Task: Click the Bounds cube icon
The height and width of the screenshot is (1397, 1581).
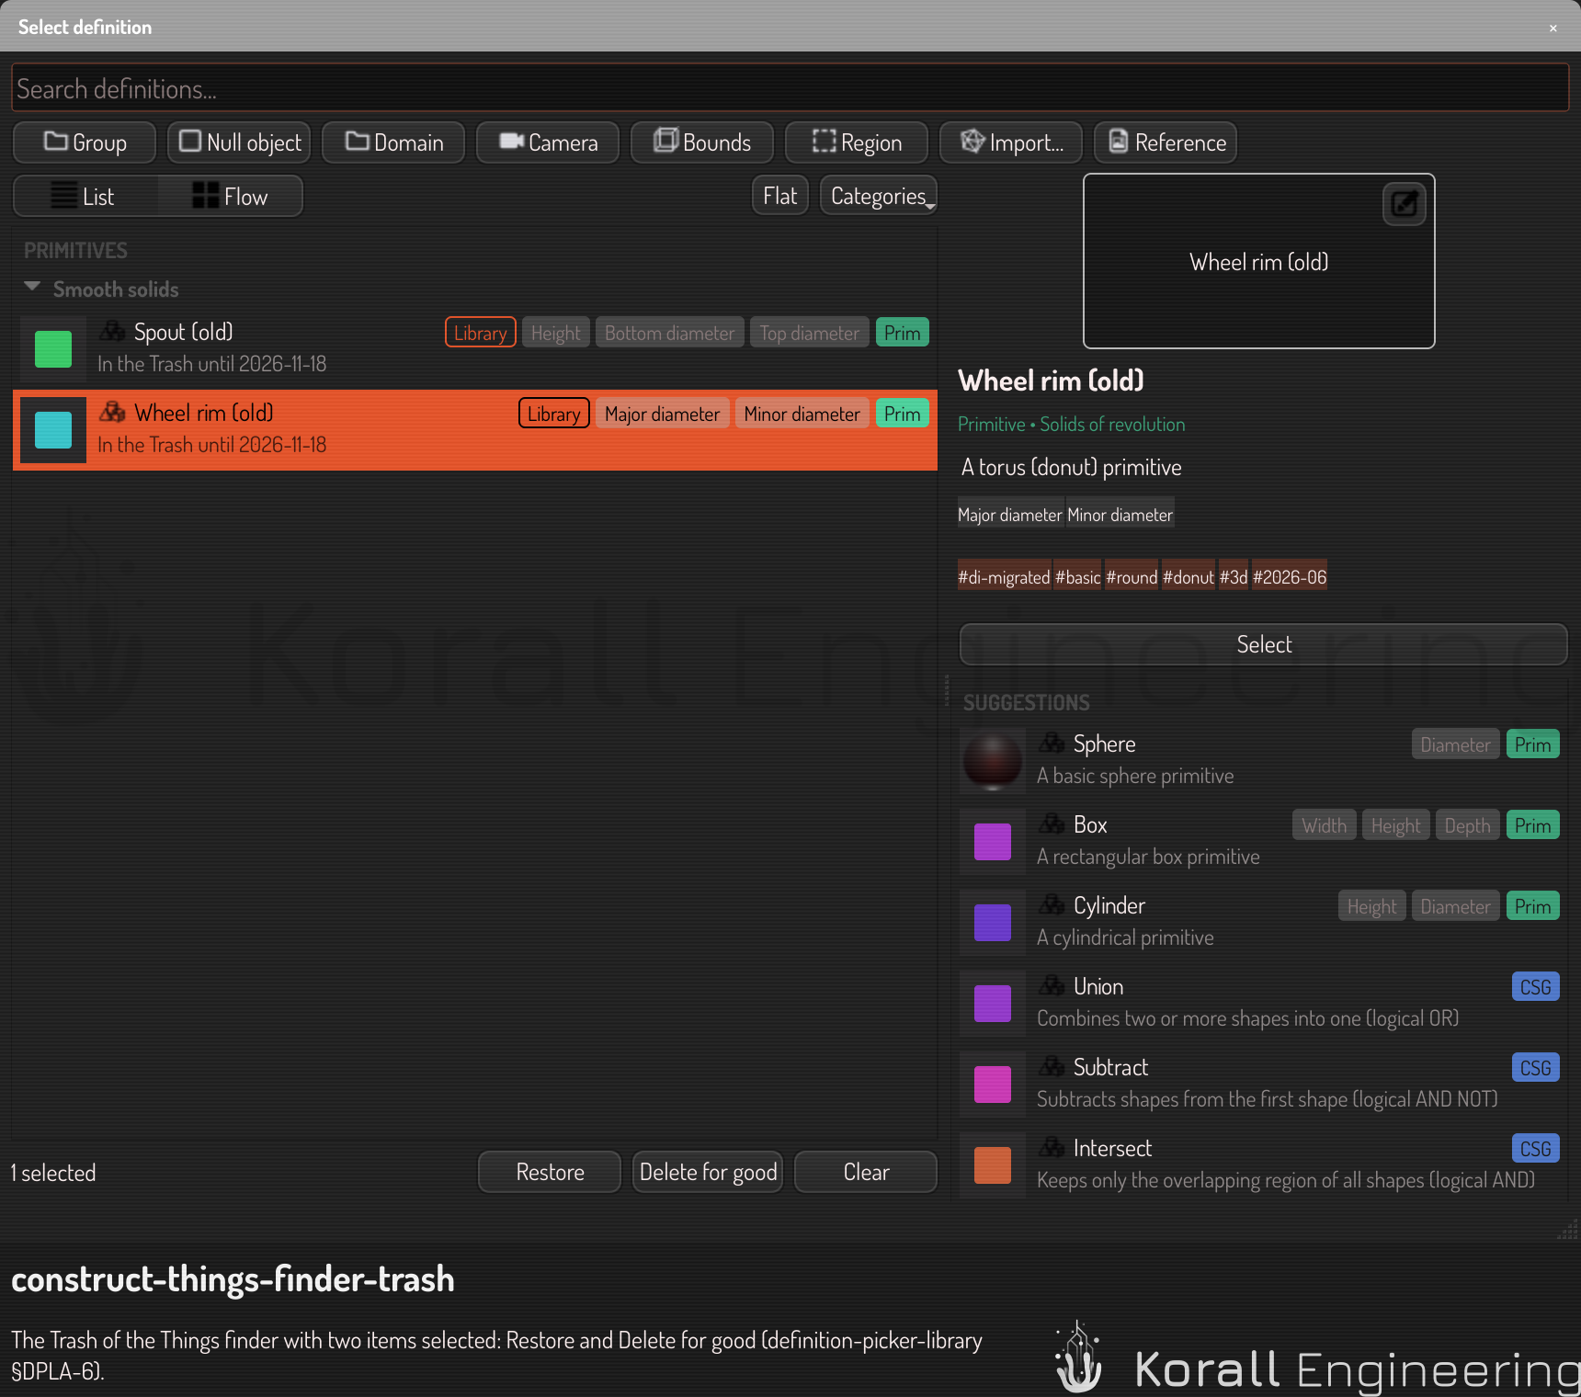Action: (665, 141)
